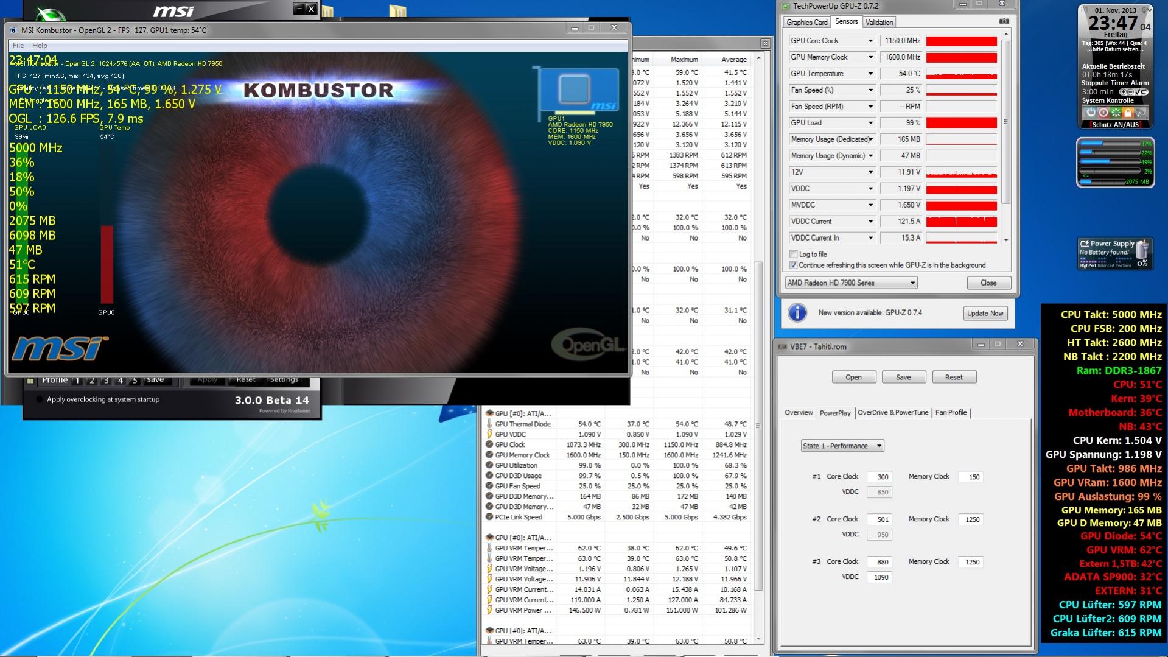This screenshot has height=657, width=1168.
Task: Open the GPU Temperature sensor dropdown
Action: click(870, 74)
